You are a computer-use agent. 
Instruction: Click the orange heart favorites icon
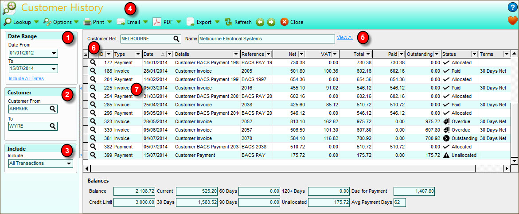(512, 21)
